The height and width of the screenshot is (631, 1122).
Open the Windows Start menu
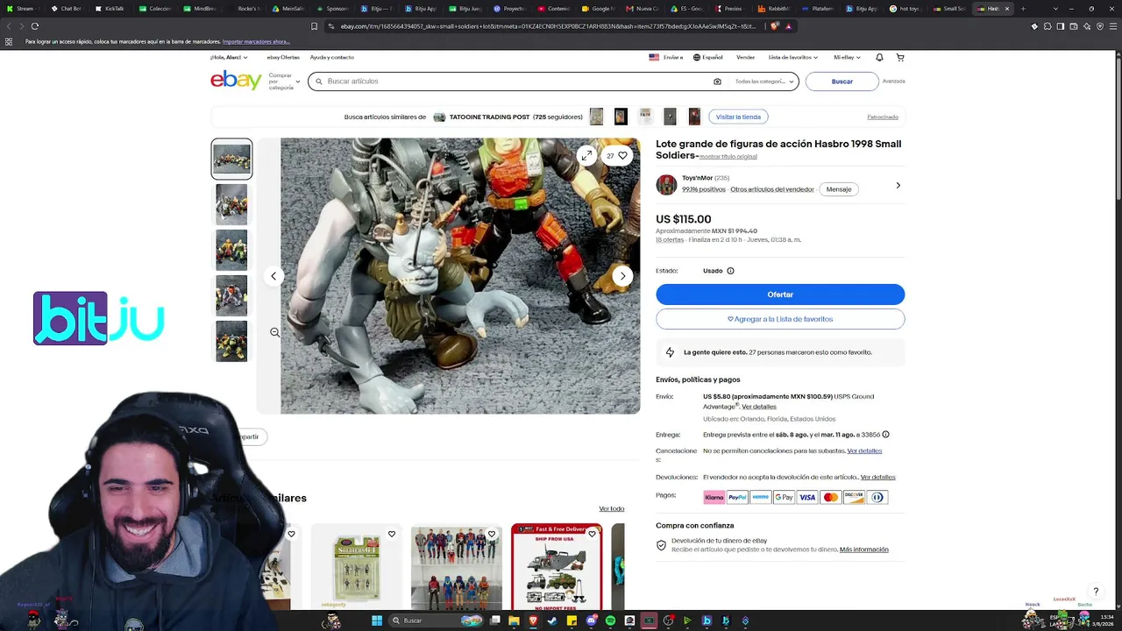click(x=377, y=620)
